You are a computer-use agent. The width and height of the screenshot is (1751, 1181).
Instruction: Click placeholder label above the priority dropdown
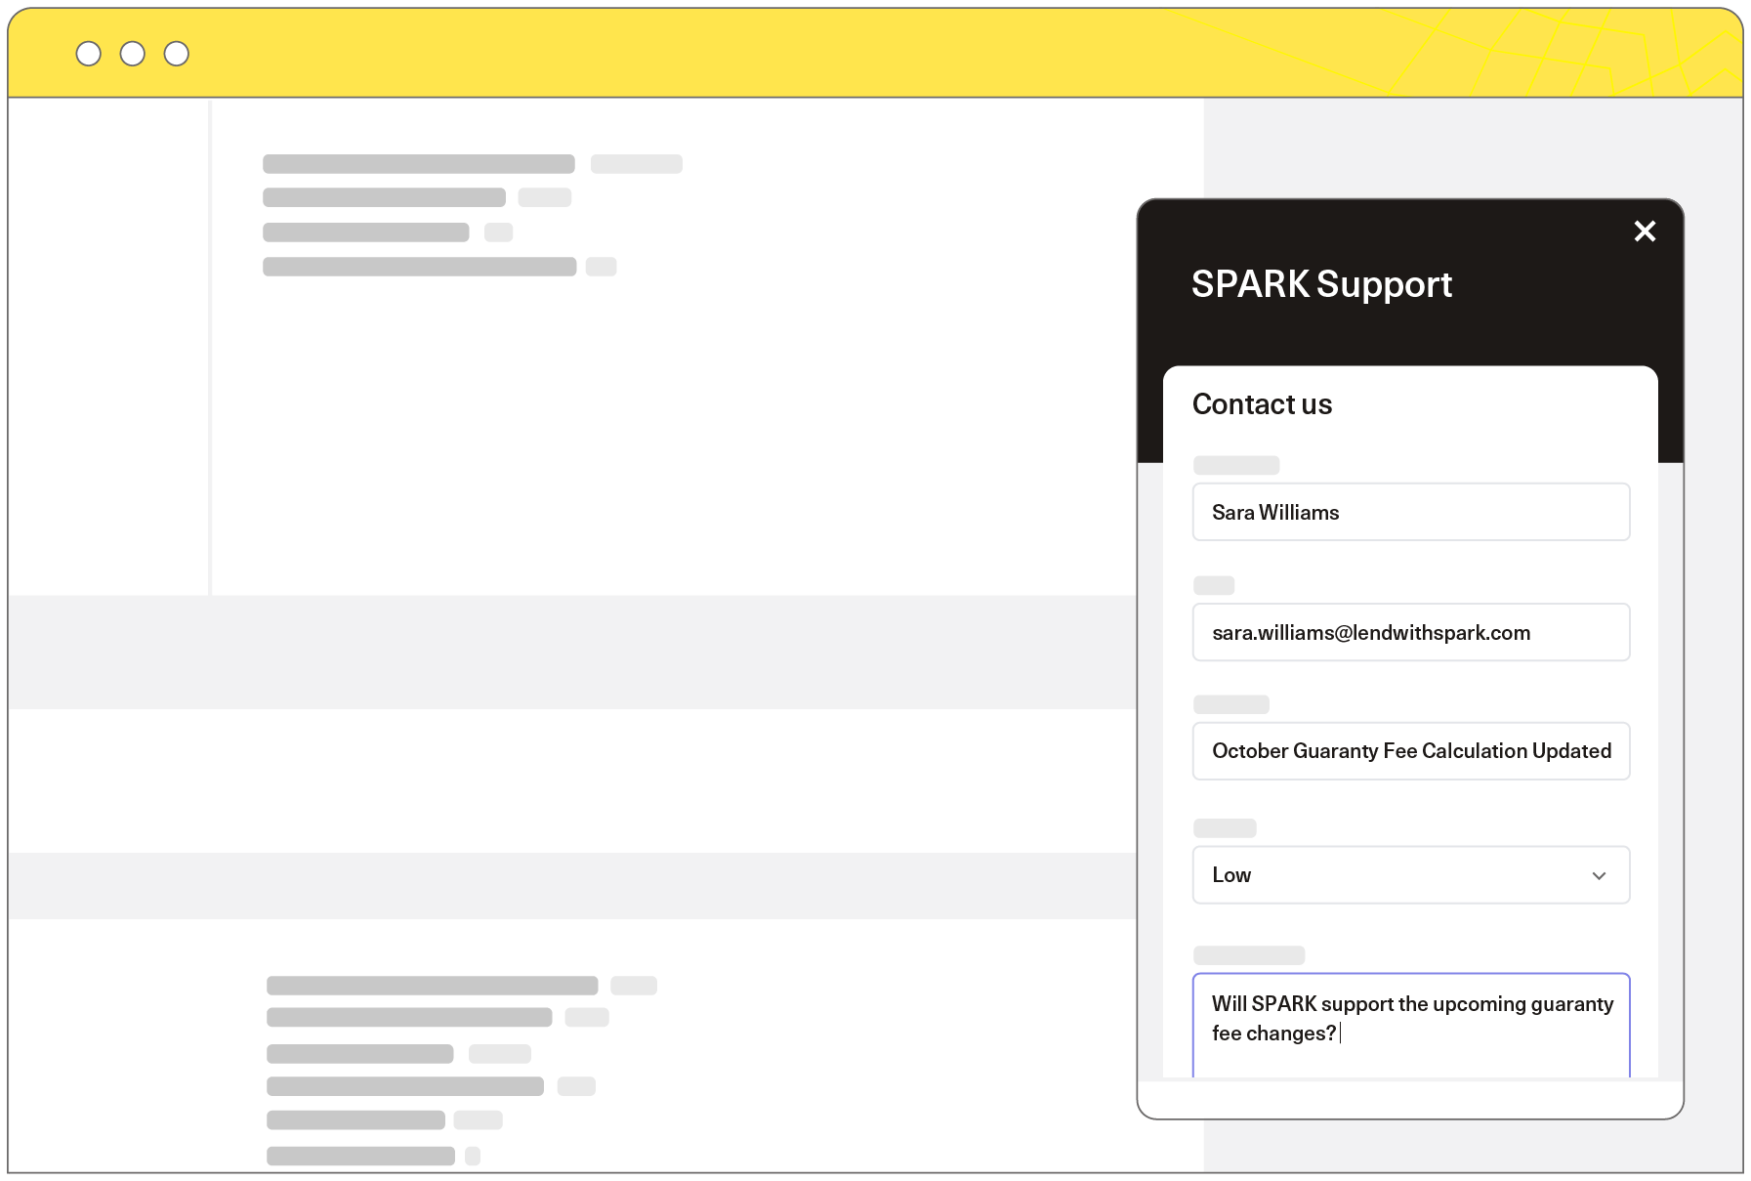click(x=1225, y=828)
